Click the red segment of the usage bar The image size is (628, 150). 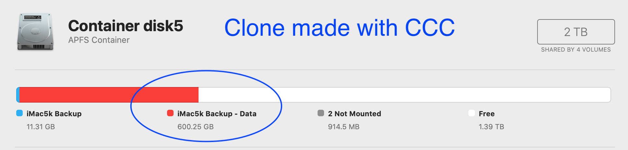click(x=109, y=95)
